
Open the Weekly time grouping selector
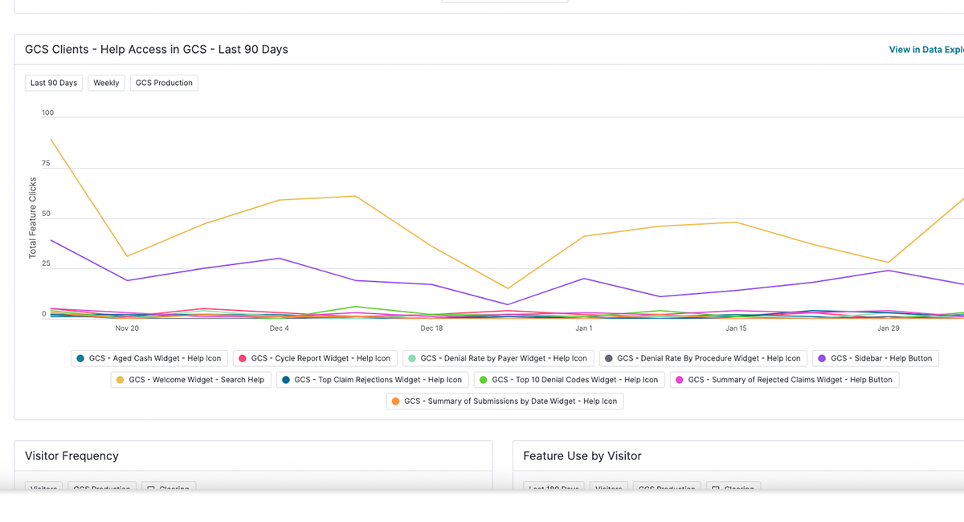tap(106, 83)
